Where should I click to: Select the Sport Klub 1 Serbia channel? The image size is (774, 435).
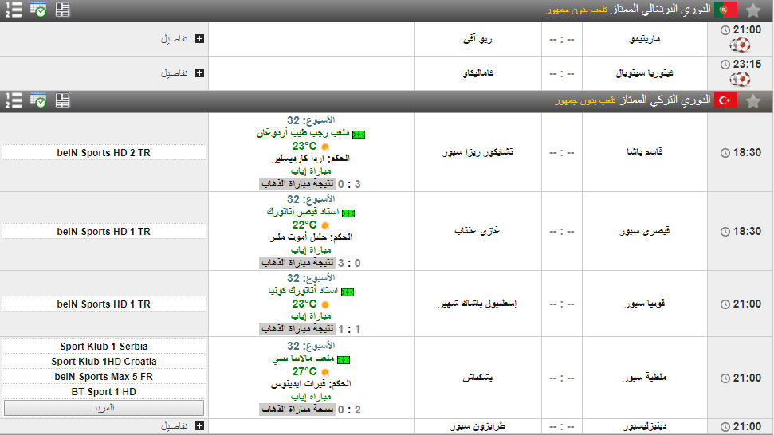click(104, 347)
